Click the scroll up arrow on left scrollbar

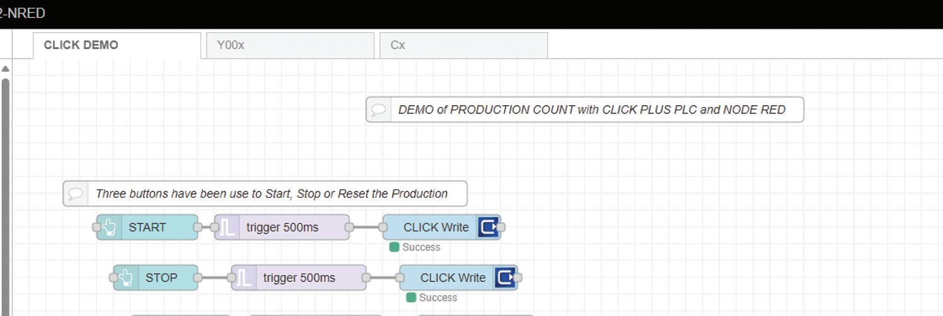[6, 69]
